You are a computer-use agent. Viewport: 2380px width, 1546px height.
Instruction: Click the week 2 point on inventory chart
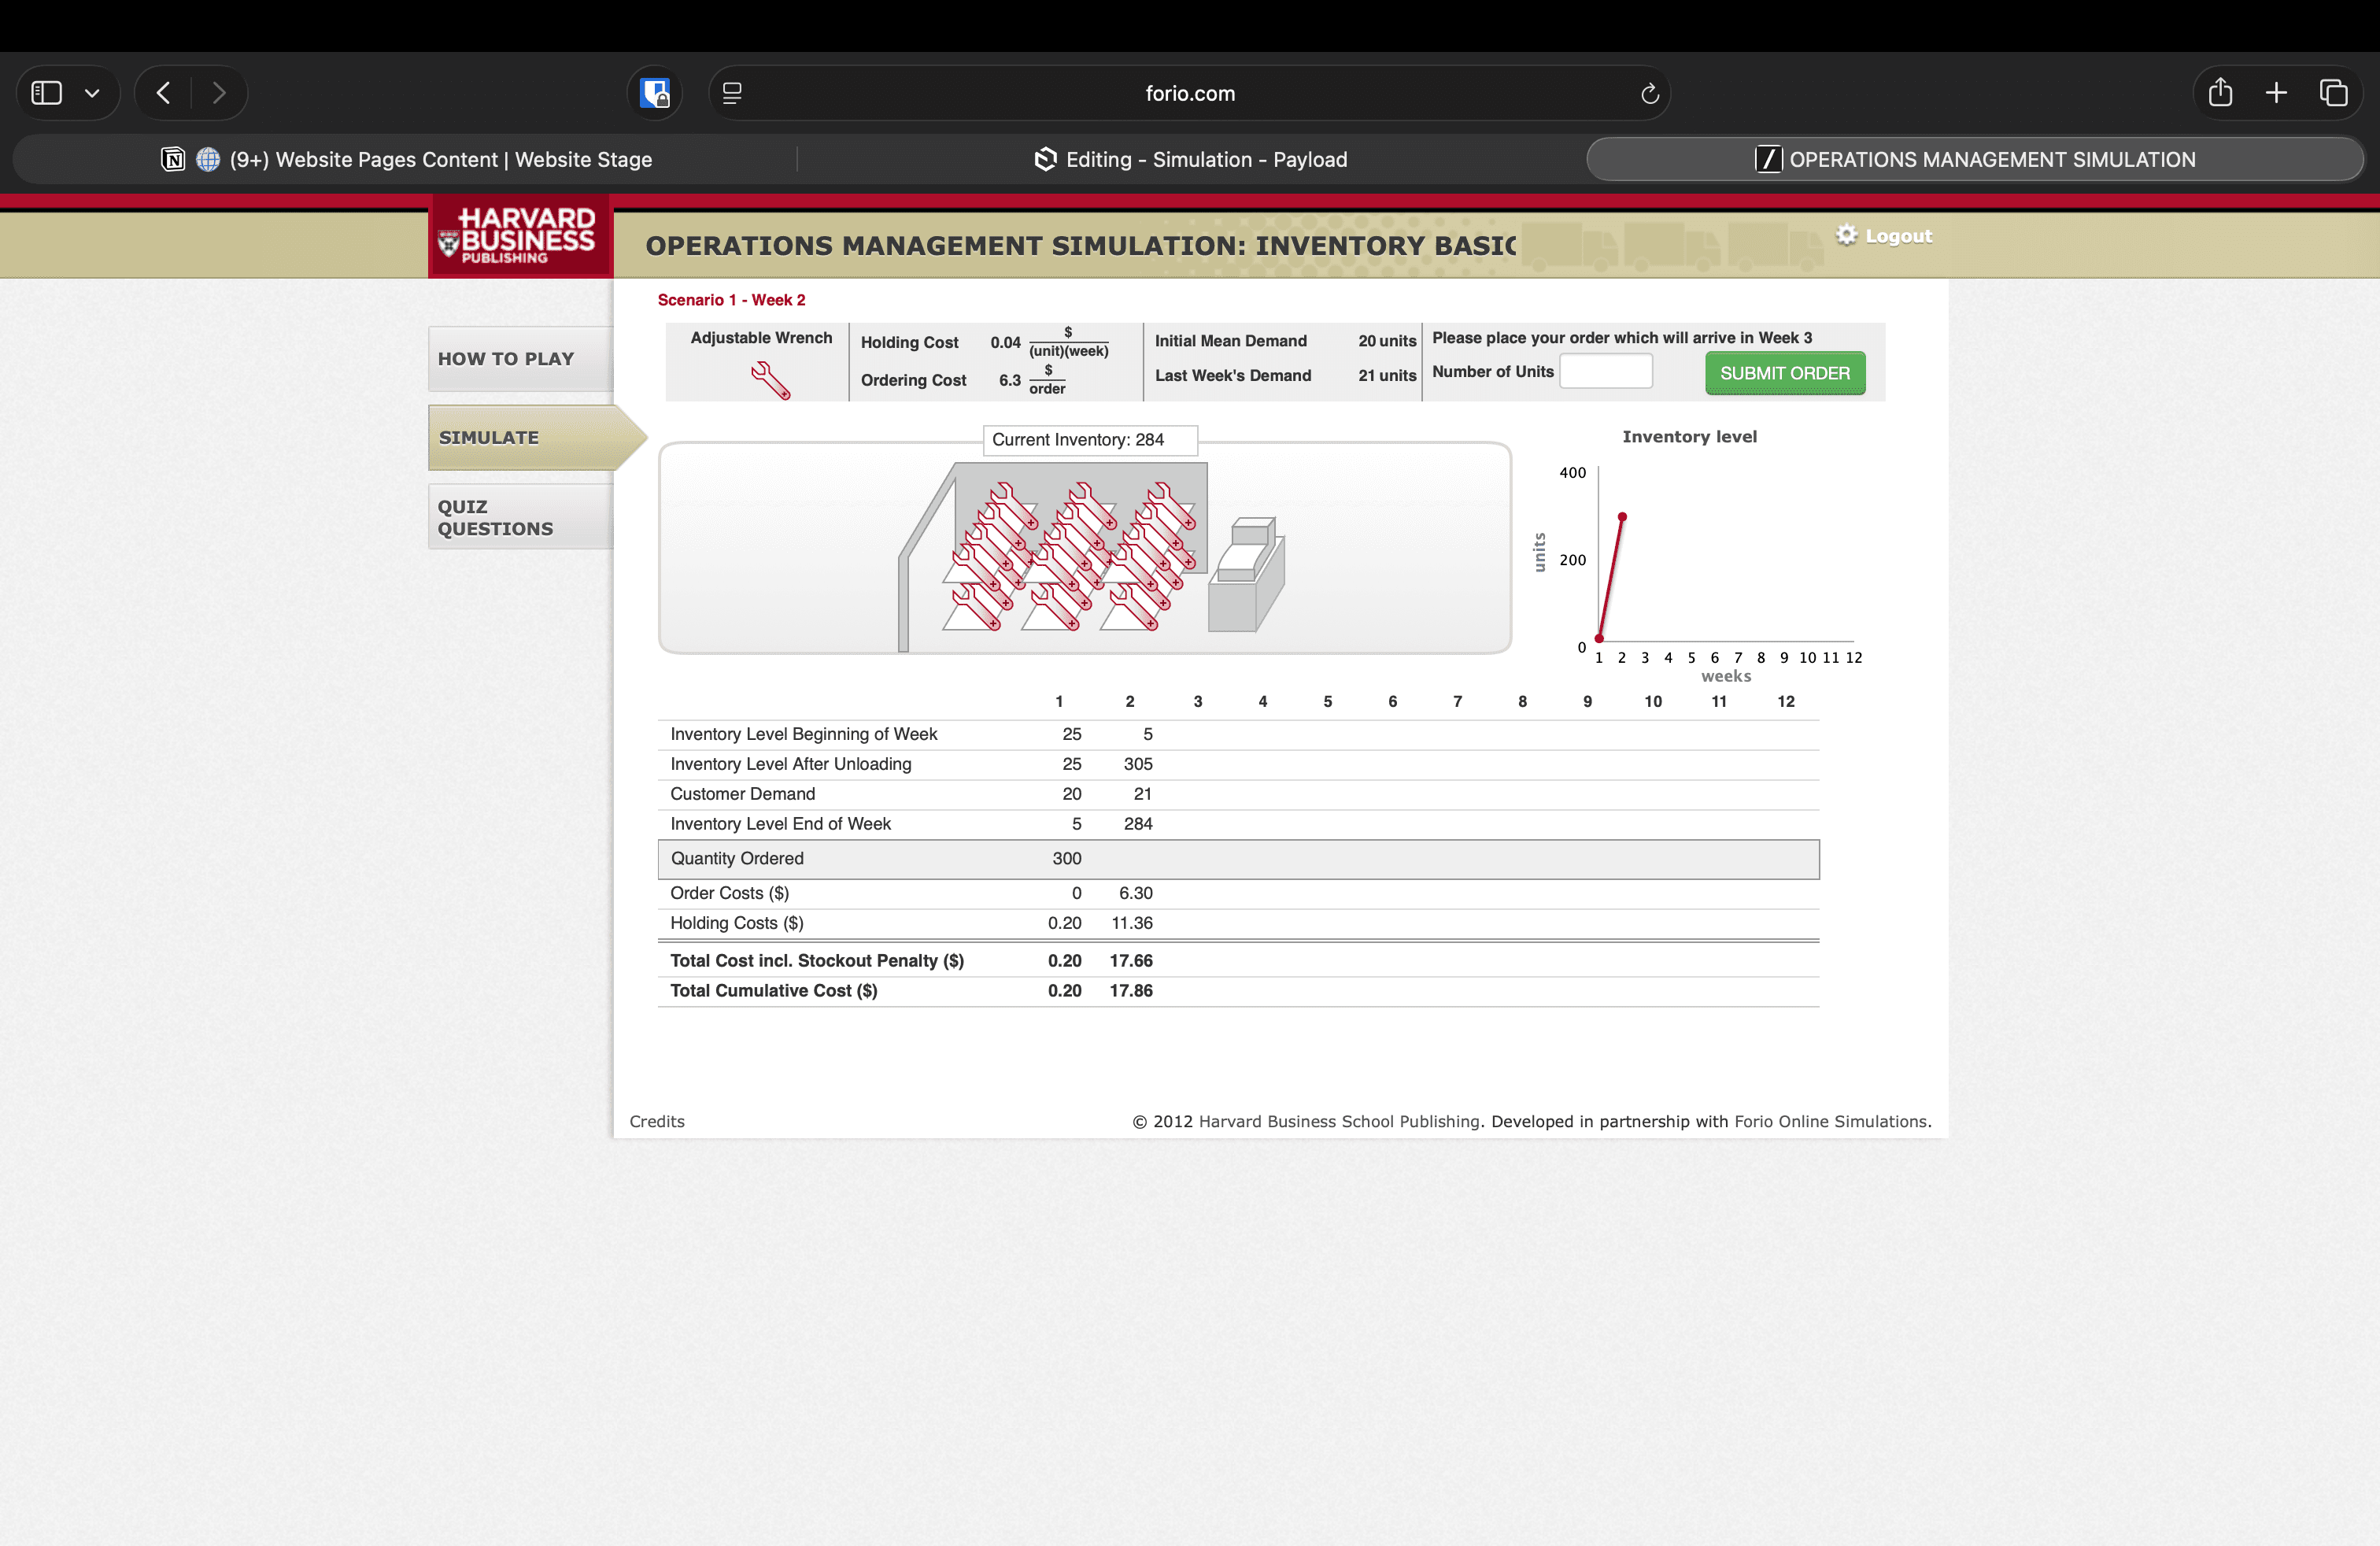tap(1622, 517)
